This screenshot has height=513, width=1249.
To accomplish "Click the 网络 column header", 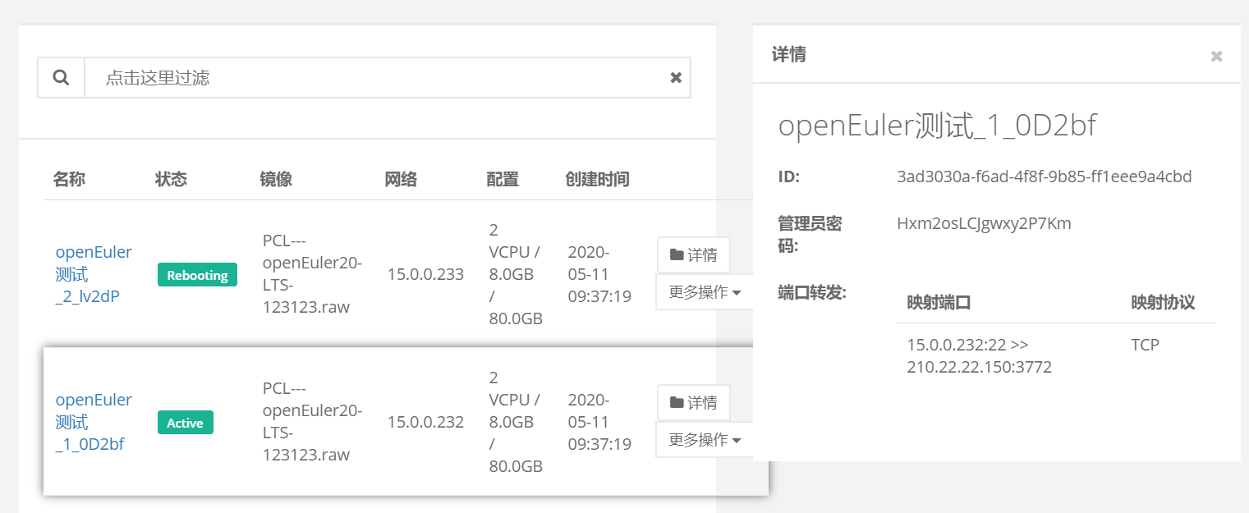I will click(401, 179).
